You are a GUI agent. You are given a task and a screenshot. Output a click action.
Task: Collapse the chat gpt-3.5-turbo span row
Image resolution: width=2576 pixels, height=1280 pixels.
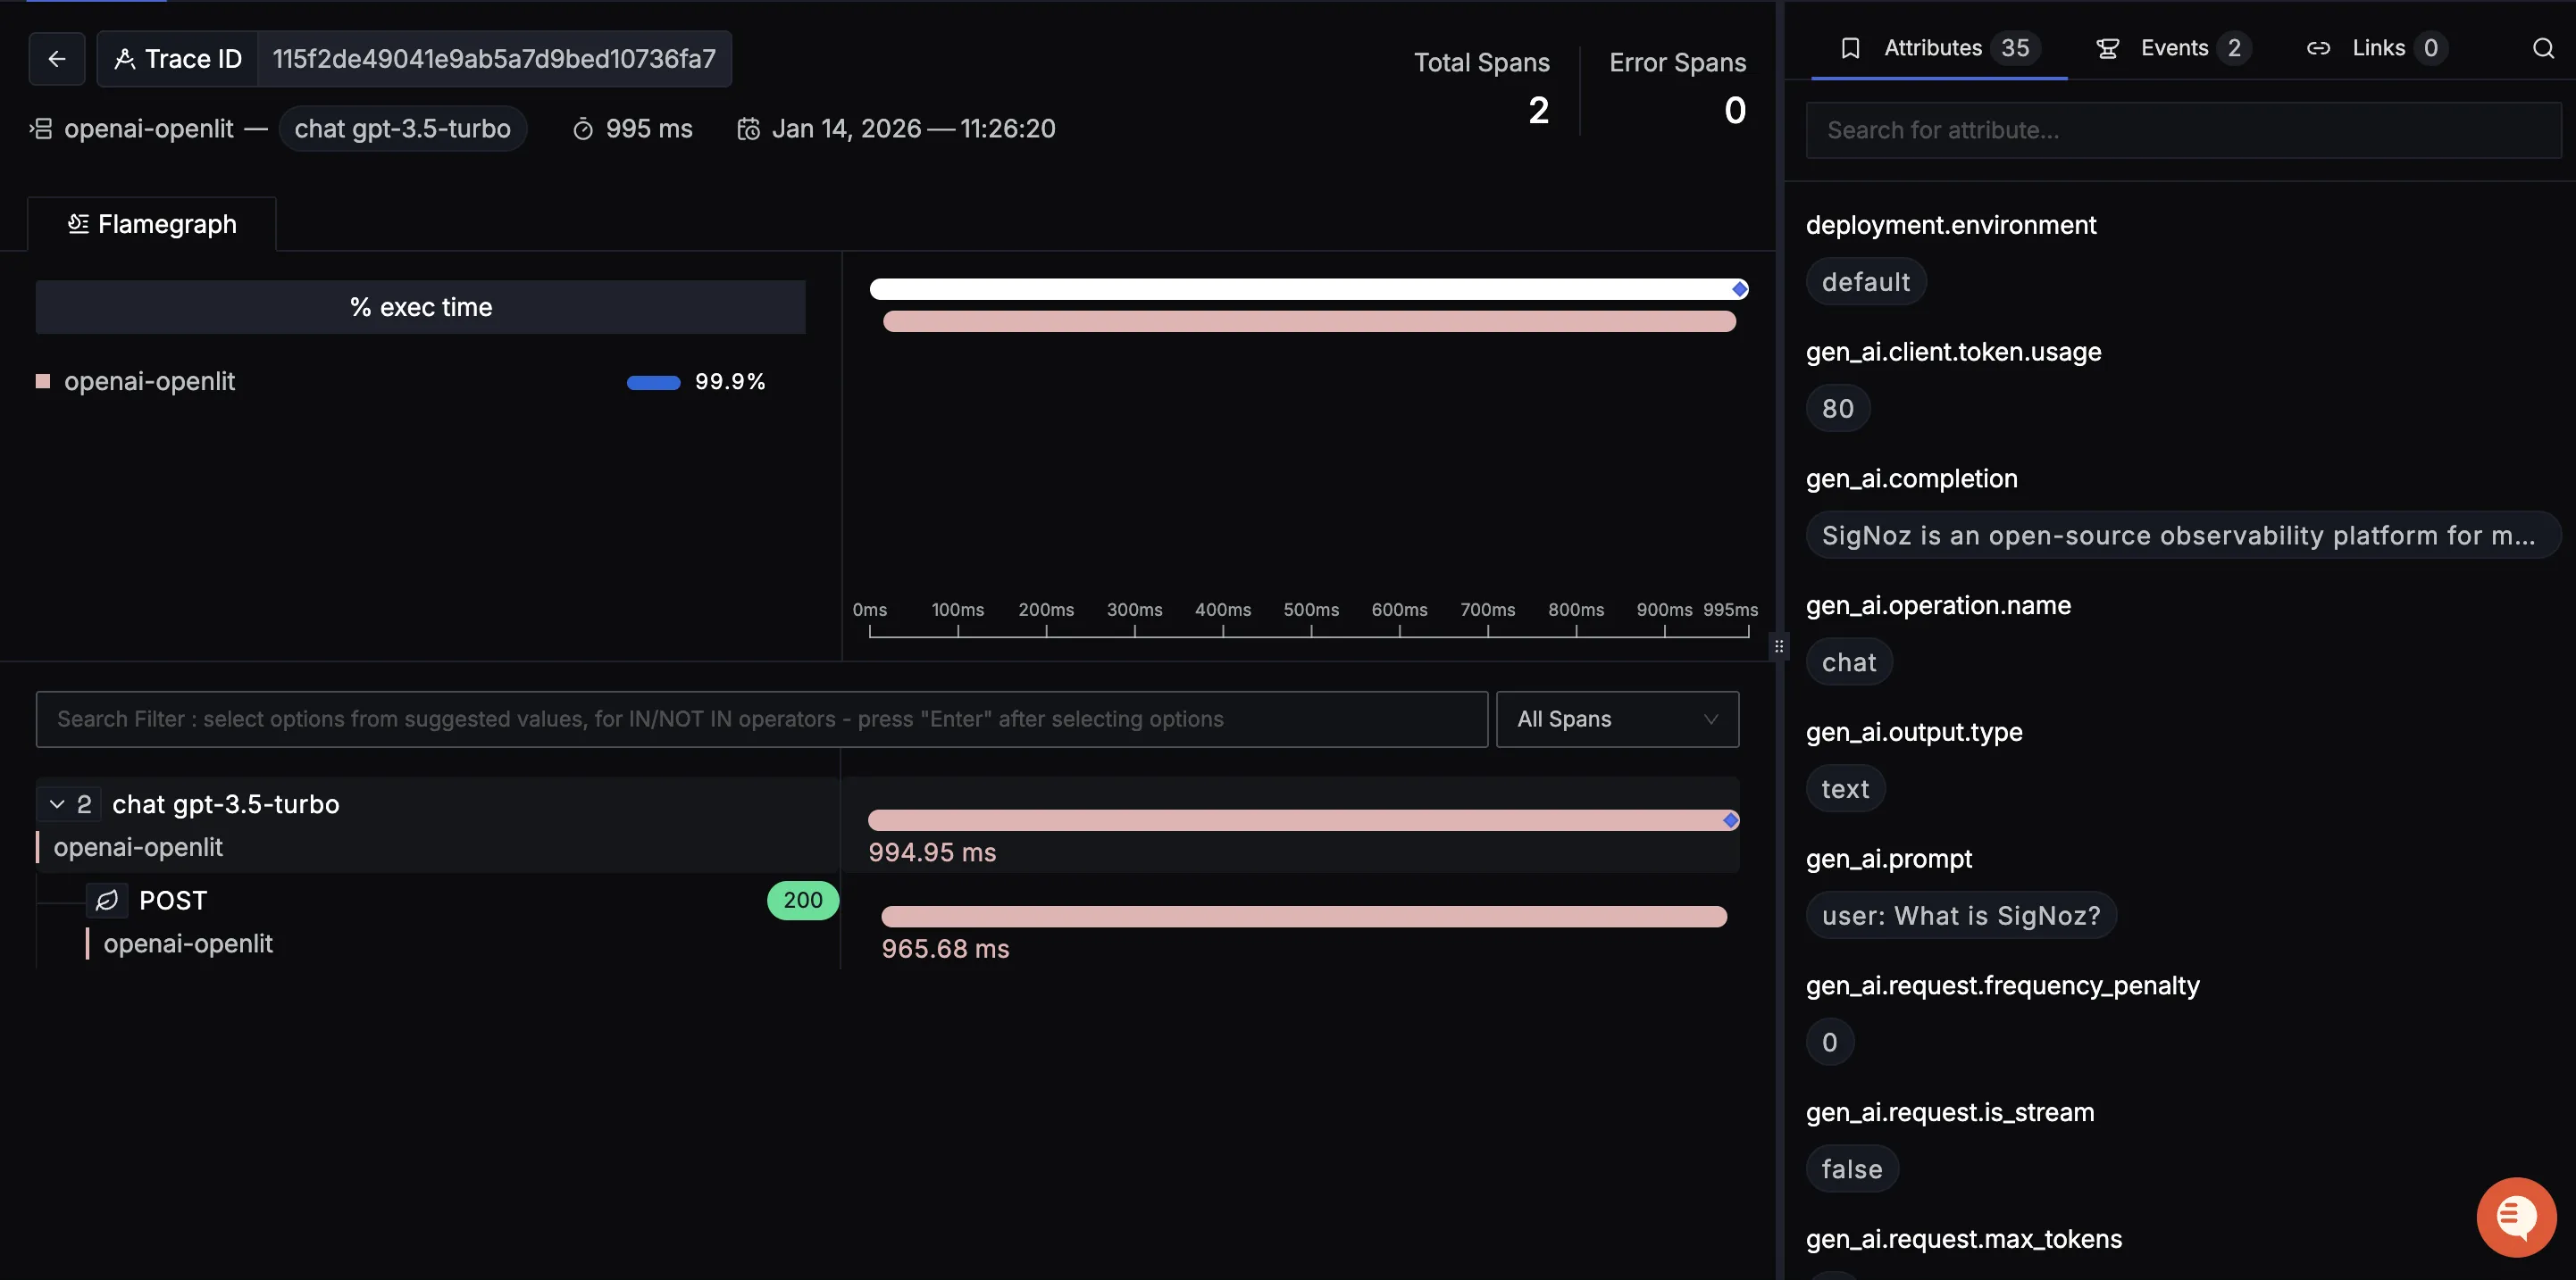pos(57,804)
